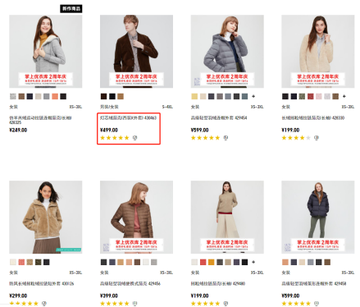360x307 pixels.
Task: View star rating under the ¥399.00 down jacket
Action: (x=115, y=304)
